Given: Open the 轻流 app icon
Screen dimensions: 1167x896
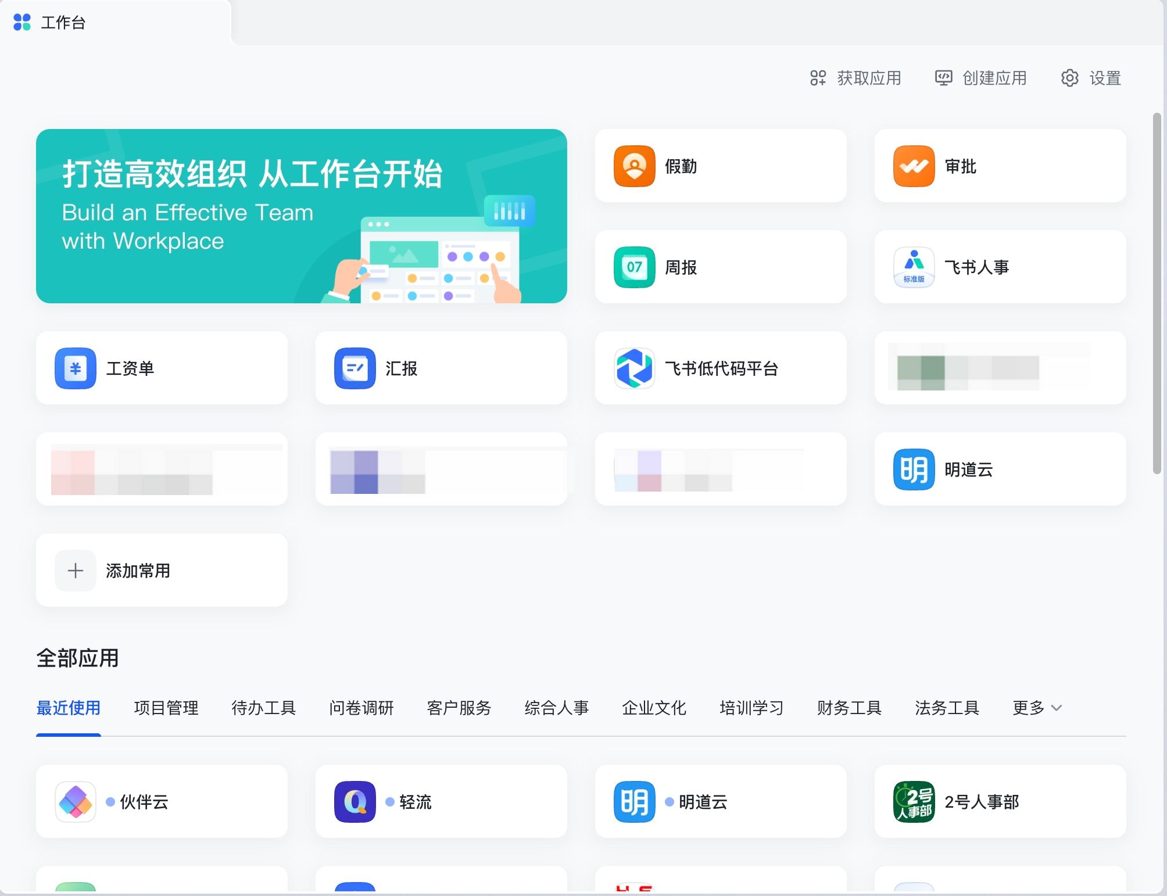Looking at the screenshot, I should (x=355, y=802).
